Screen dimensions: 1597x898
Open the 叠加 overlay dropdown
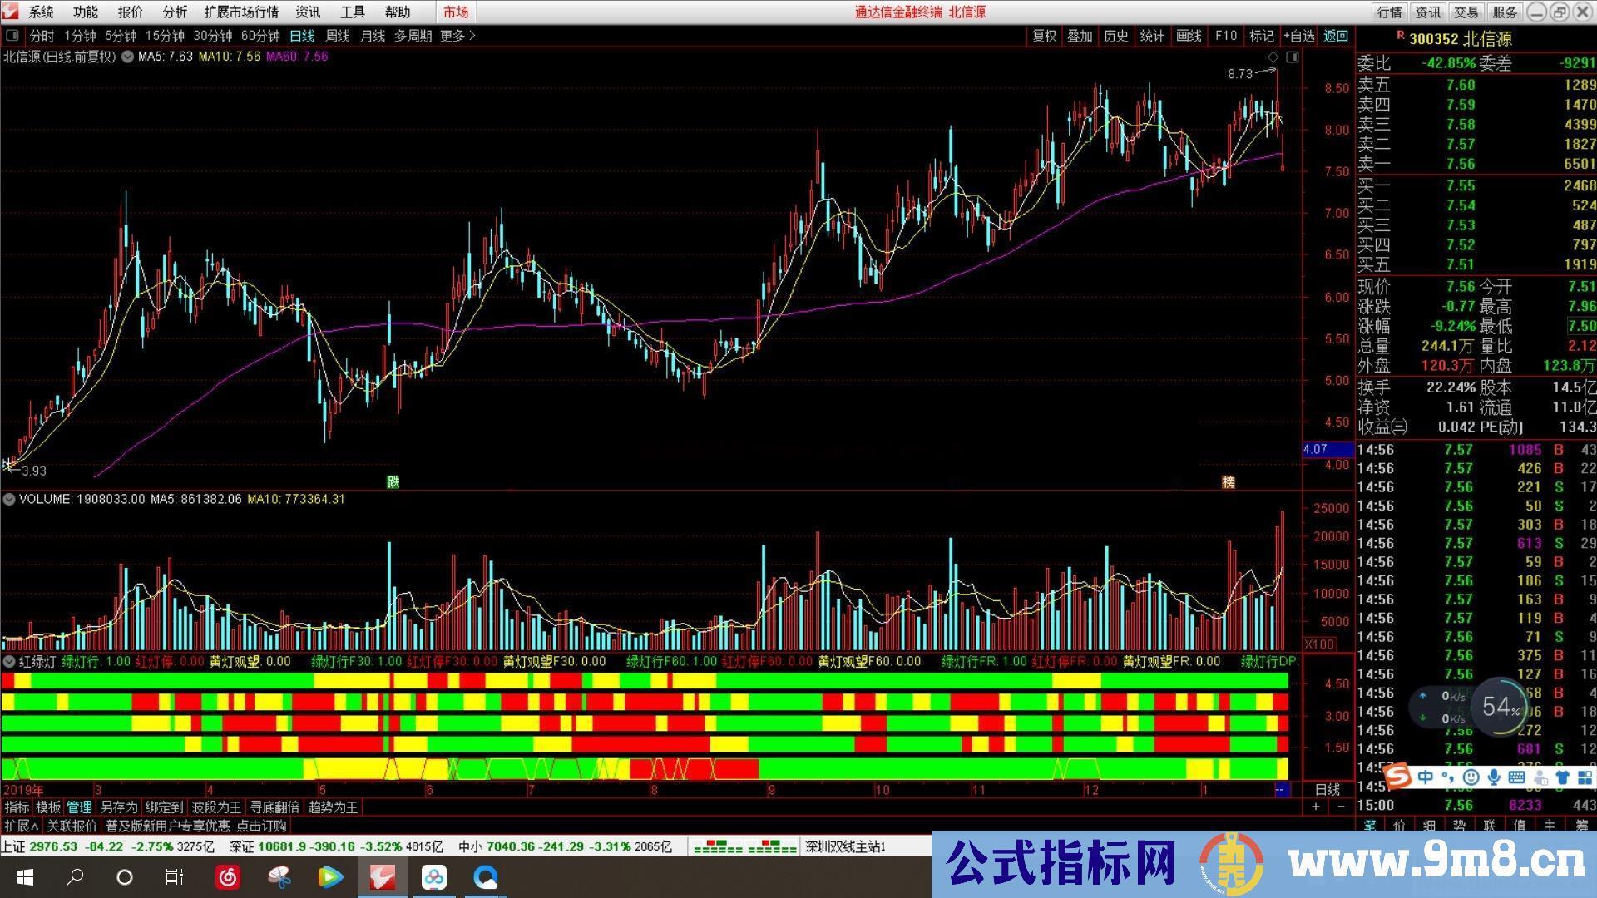point(1080,36)
